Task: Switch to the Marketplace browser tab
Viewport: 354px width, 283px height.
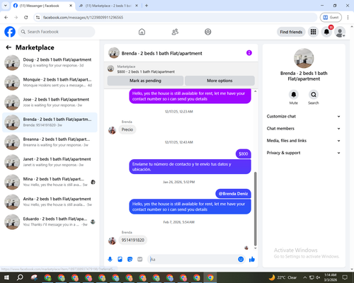Action: tap(108, 6)
